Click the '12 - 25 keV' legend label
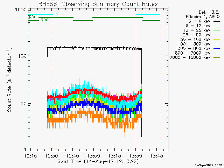Screen dimensions: 224x168 tap(197, 30)
